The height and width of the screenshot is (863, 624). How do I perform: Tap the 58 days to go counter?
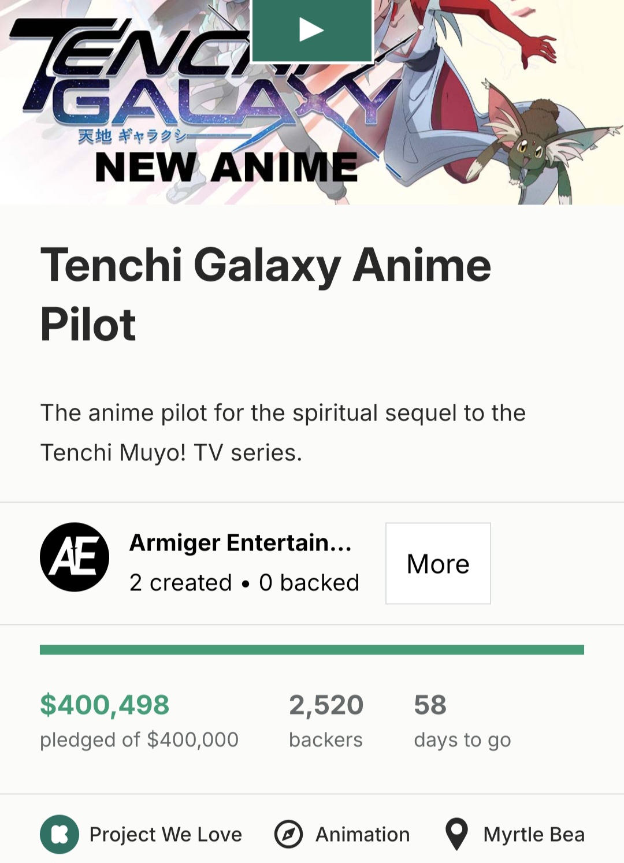430,705
